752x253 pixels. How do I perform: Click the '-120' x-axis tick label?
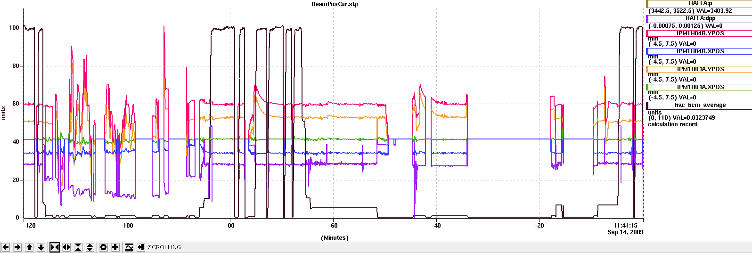(29, 226)
